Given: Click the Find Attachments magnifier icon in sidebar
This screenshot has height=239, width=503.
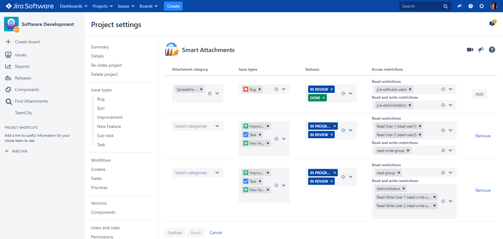Looking at the screenshot, I should click(9, 101).
